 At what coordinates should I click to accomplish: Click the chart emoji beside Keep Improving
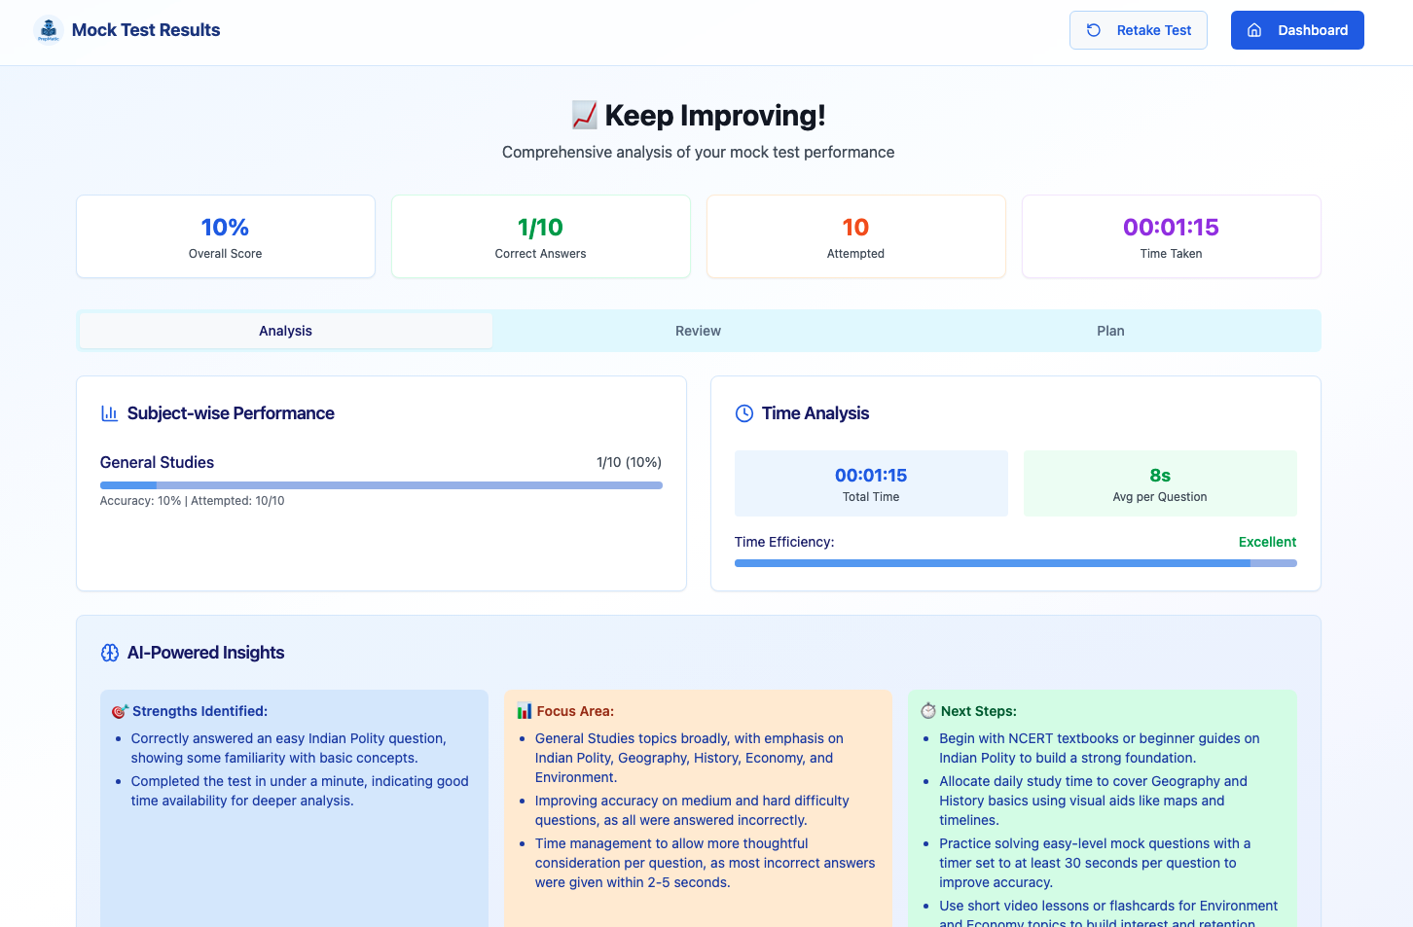pyautogui.click(x=584, y=115)
